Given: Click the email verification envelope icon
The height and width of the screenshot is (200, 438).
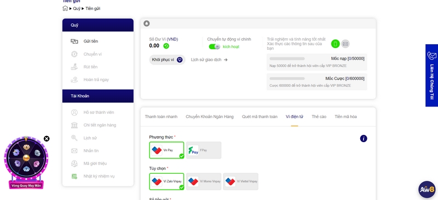Looking at the screenshot, I should 345,44.
